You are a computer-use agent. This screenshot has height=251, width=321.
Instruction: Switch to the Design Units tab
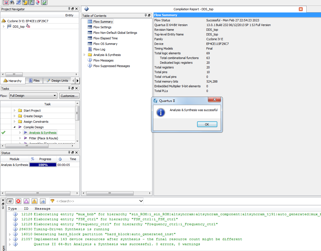coord(57,81)
